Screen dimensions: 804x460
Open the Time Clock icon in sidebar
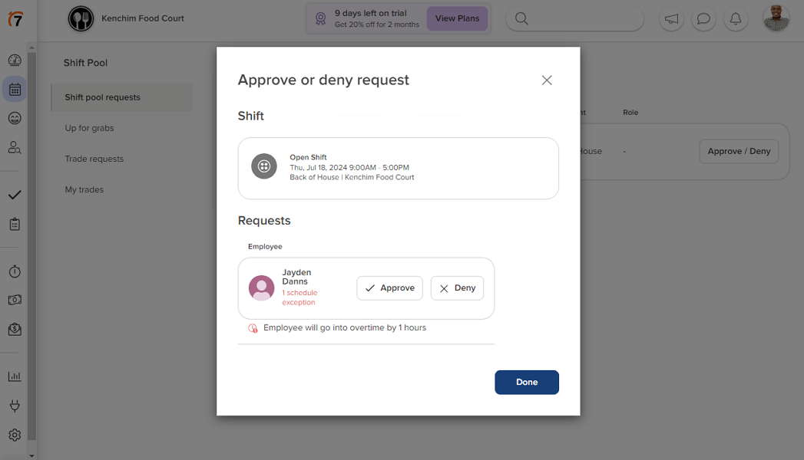click(x=15, y=271)
